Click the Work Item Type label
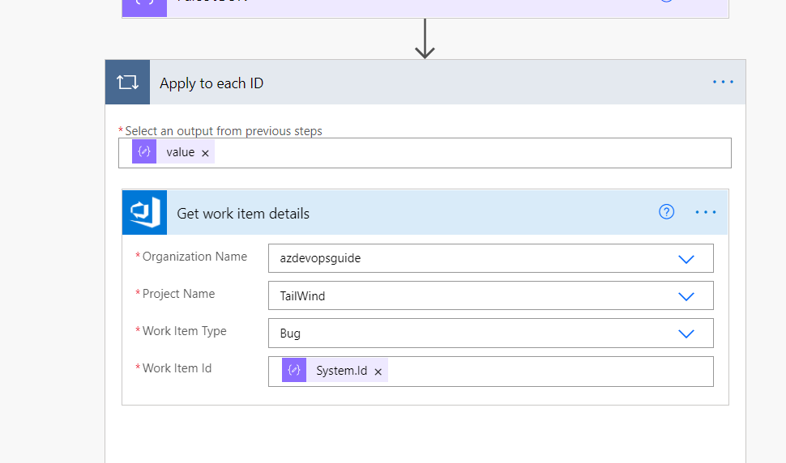This screenshot has height=463, width=786. pyautogui.click(x=184, y=331)
